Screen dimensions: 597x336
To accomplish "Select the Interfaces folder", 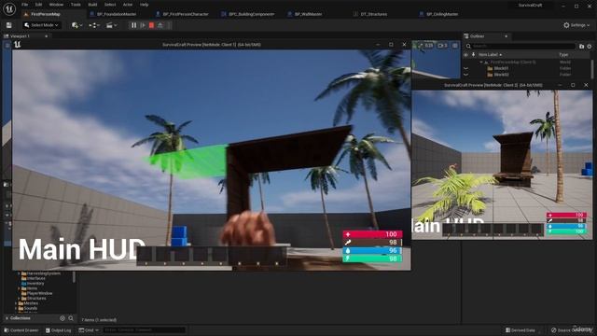I will pos(36,278).
